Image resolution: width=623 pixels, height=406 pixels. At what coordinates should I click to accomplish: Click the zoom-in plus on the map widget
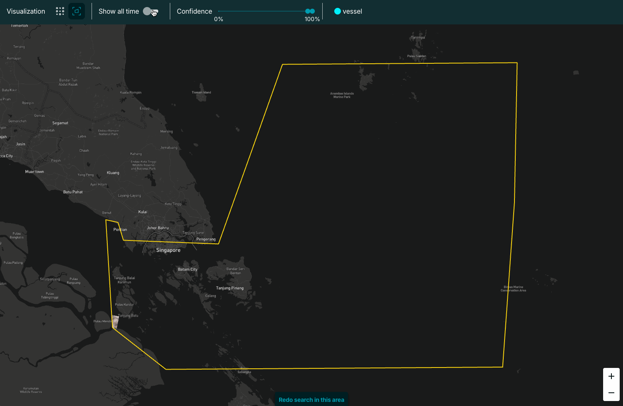click(x=611, y=376)
